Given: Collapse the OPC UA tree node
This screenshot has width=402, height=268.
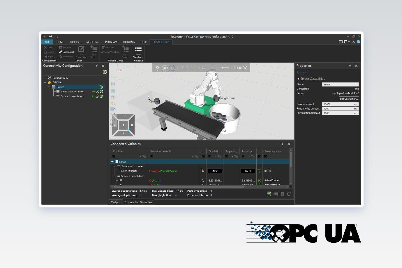Looking at the screenshot, I should [45, 82].
